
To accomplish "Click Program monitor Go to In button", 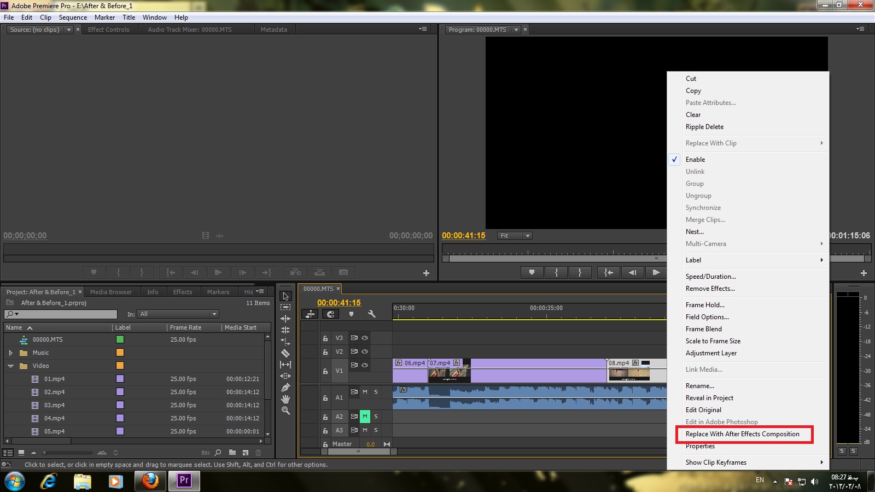I will click(608, 272).
